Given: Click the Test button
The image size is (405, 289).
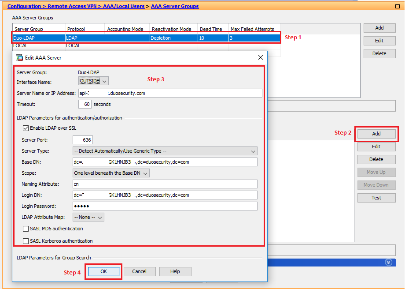Looking at the screenshot, I should pyautogui.click(x=376, y=198).
